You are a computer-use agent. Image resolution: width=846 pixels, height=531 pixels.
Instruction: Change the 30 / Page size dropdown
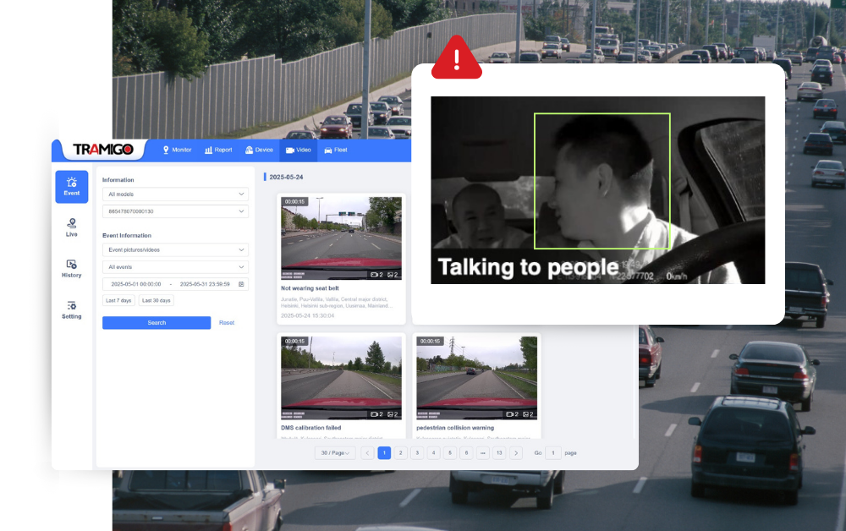(x=335, y=453)
